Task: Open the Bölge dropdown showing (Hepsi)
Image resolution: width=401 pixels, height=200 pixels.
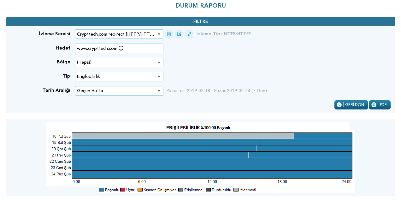Action: click(x=119, y=62)
